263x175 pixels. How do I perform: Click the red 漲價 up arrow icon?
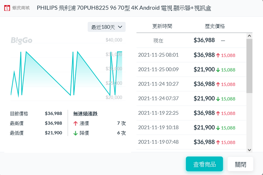[76, 124]
